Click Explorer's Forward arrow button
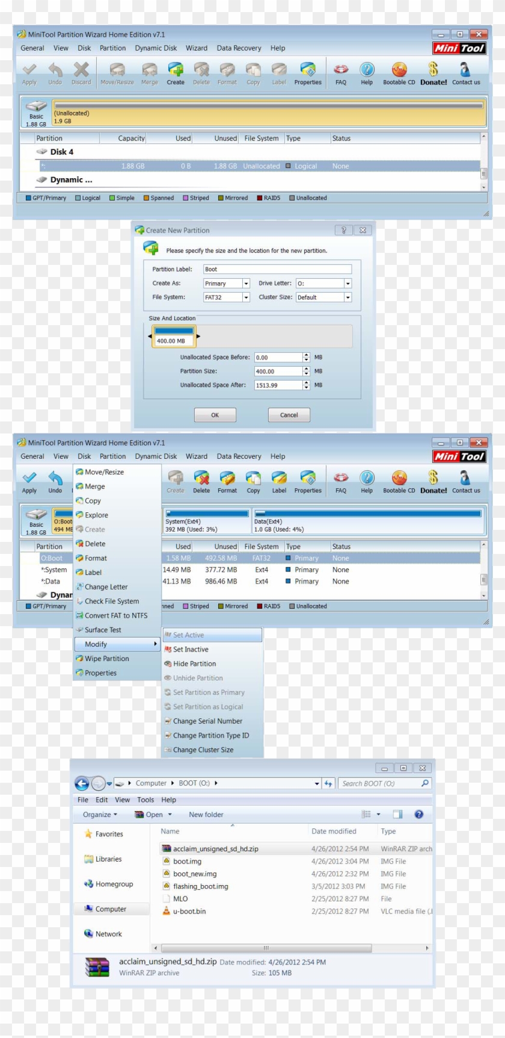Screen dimensions: 505x1038 [99, 783]
